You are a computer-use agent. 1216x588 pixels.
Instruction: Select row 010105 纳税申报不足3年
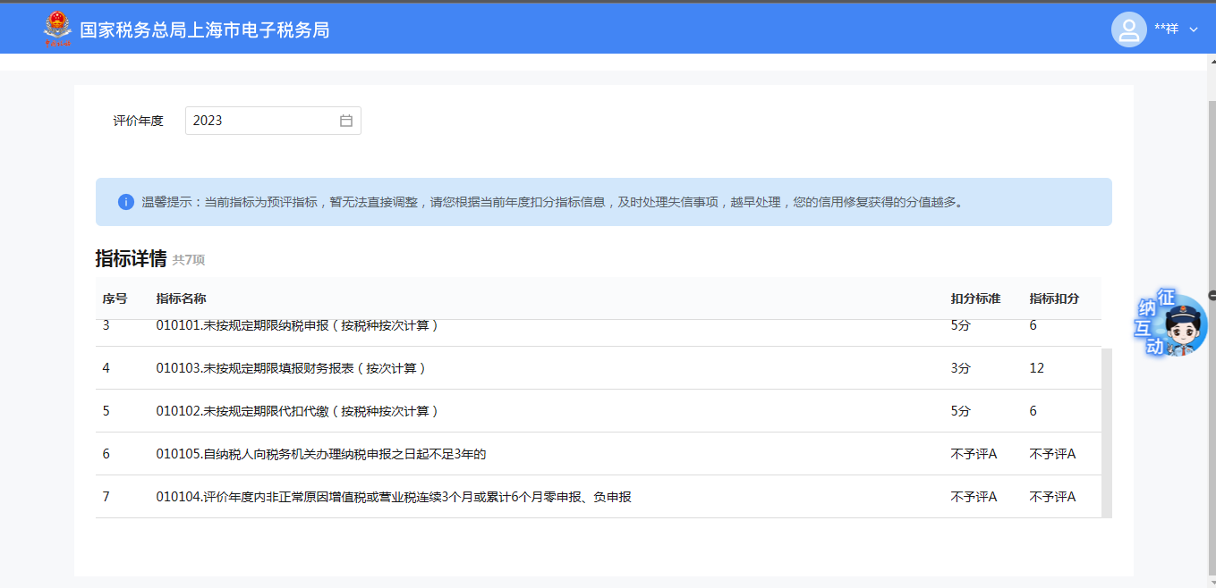tap(320, 454)
